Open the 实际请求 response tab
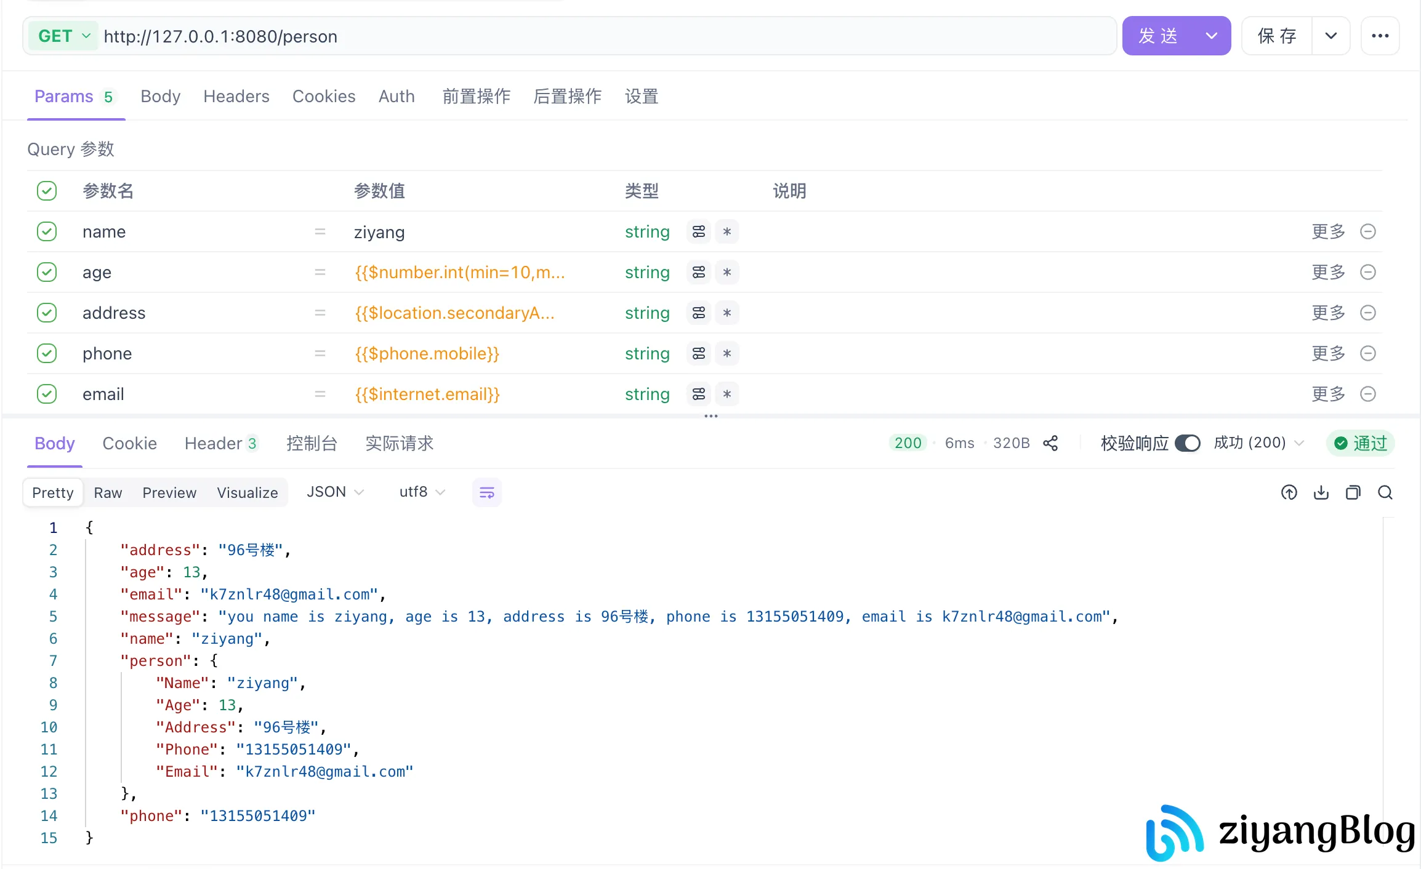This screenshot has height=869, width=1421. [x=399, y=443]
